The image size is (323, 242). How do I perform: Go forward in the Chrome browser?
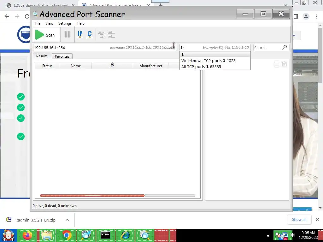17,16
